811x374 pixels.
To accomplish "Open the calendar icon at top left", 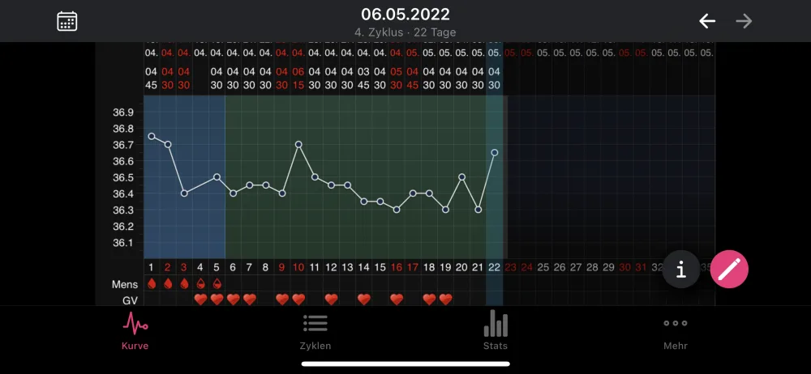I will coord(67,21).
